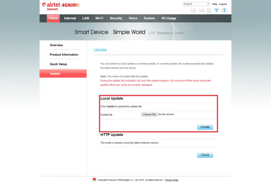The image size is (271, 190).
Task: Switch to the LAN tab
Action: pos(86,18)
